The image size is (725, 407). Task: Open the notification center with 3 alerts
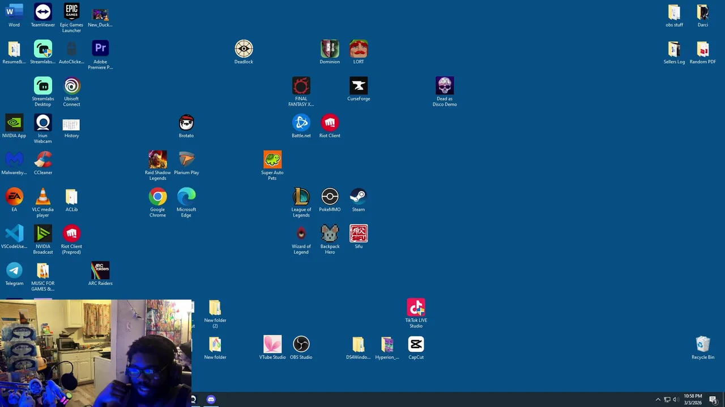coord(713,400)
